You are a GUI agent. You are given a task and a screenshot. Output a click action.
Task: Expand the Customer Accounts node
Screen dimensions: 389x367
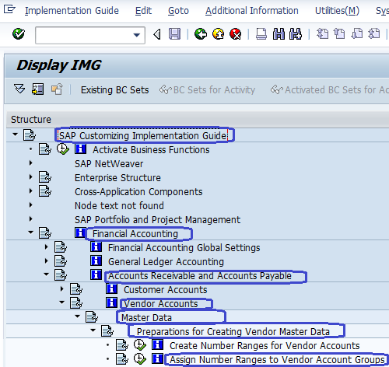tap(61, 288)
